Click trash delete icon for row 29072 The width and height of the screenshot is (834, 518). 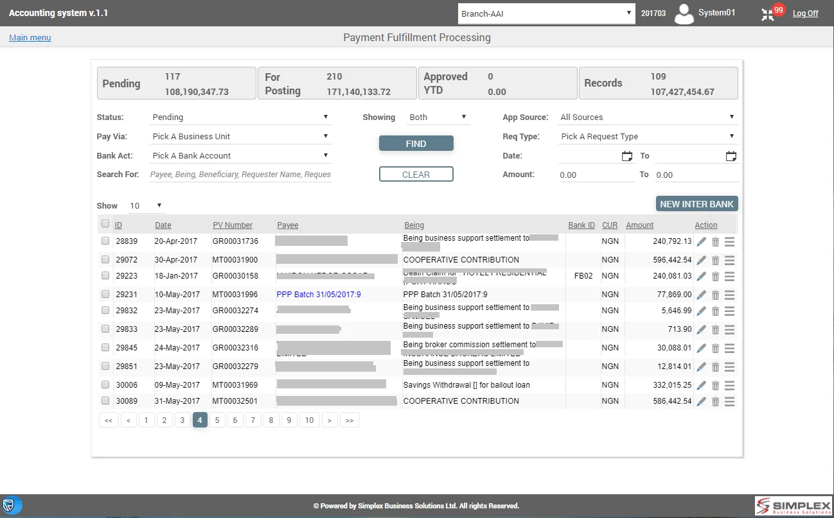click(x=715, y=261)
